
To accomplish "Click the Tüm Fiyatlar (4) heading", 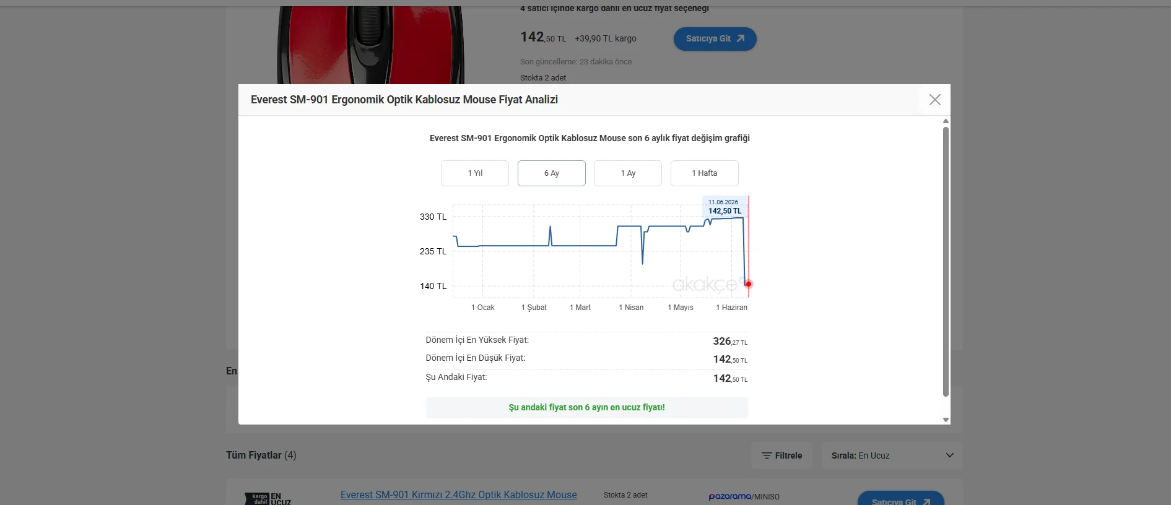I will point(261,455).
